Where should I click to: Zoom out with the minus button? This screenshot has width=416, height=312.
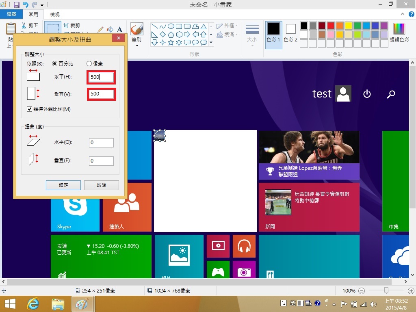[361, 291]
